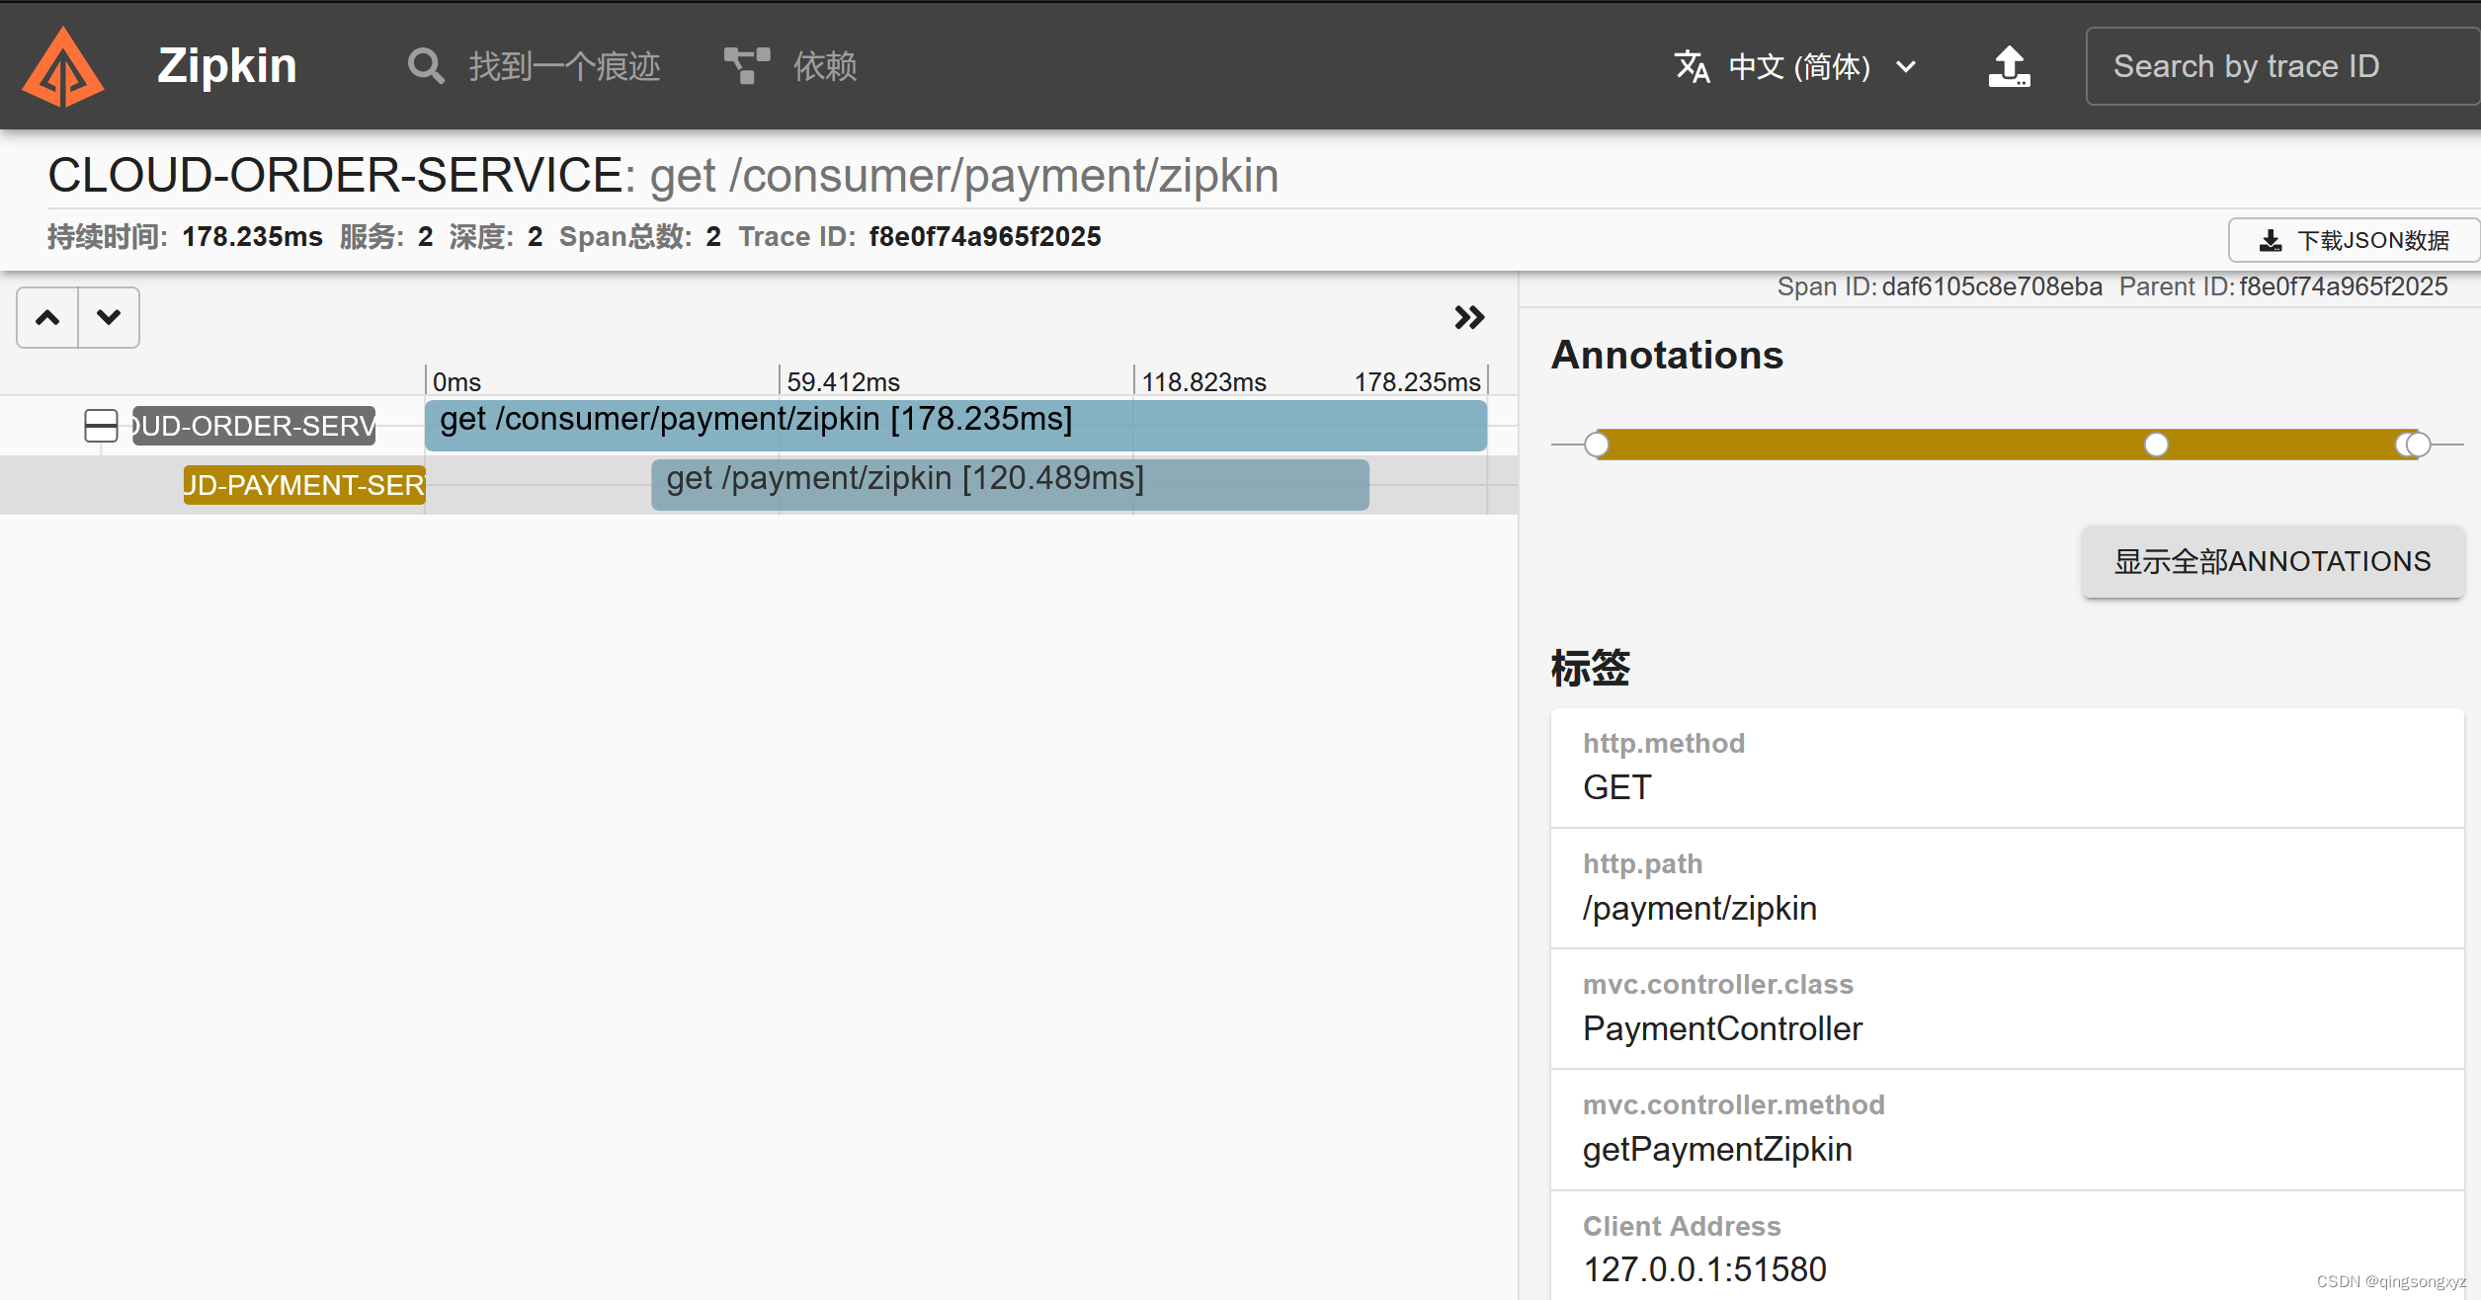Select the CLOUD-ORDER-SERVICE service label
This screenshot has height=1300, width=2481.
(254, 426)
